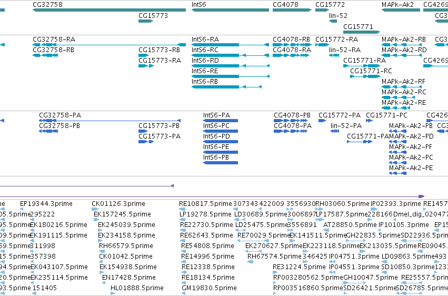Select lin-52-PA protein label
This screenshot has width=448, height=296.
pos(346,126)
